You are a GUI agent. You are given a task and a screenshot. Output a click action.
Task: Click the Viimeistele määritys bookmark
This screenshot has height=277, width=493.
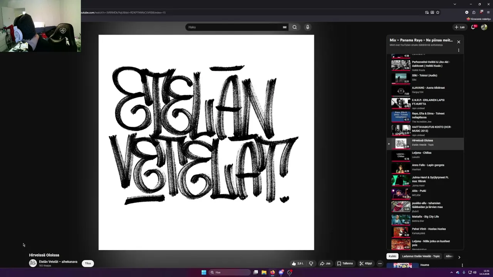coord(479,19)
